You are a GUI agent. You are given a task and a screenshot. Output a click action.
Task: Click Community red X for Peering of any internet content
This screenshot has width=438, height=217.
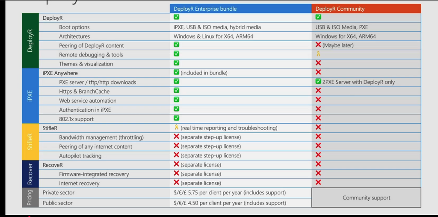318,146
